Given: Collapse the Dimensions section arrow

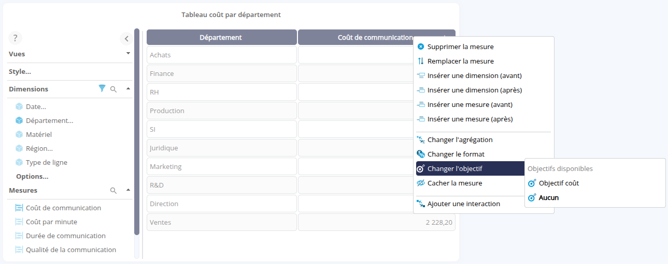Looking at the screenshot, I should click(x=128, y=88).
